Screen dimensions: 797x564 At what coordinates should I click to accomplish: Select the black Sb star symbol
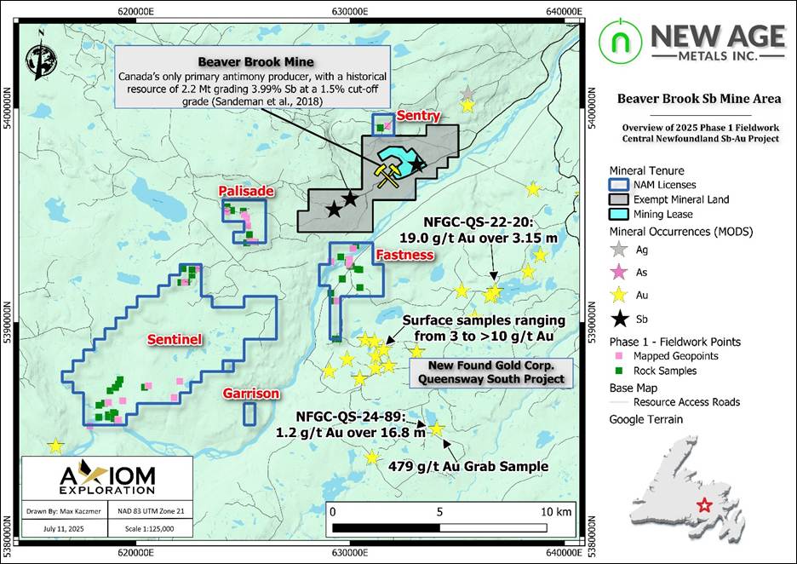(617, 317)
